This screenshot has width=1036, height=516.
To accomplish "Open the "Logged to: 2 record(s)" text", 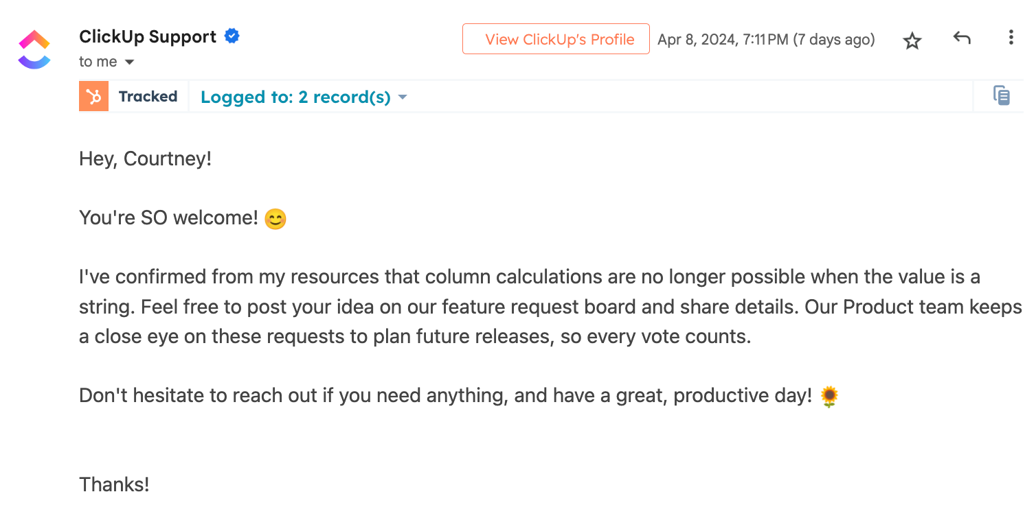I will (295, 97).
